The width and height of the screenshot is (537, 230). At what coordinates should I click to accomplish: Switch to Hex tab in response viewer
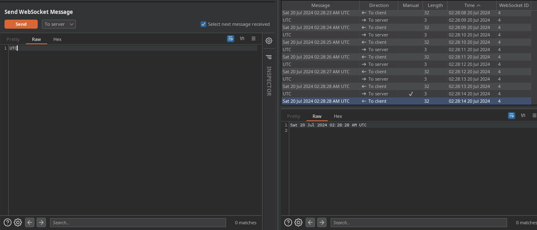click(x=338, y=116)
